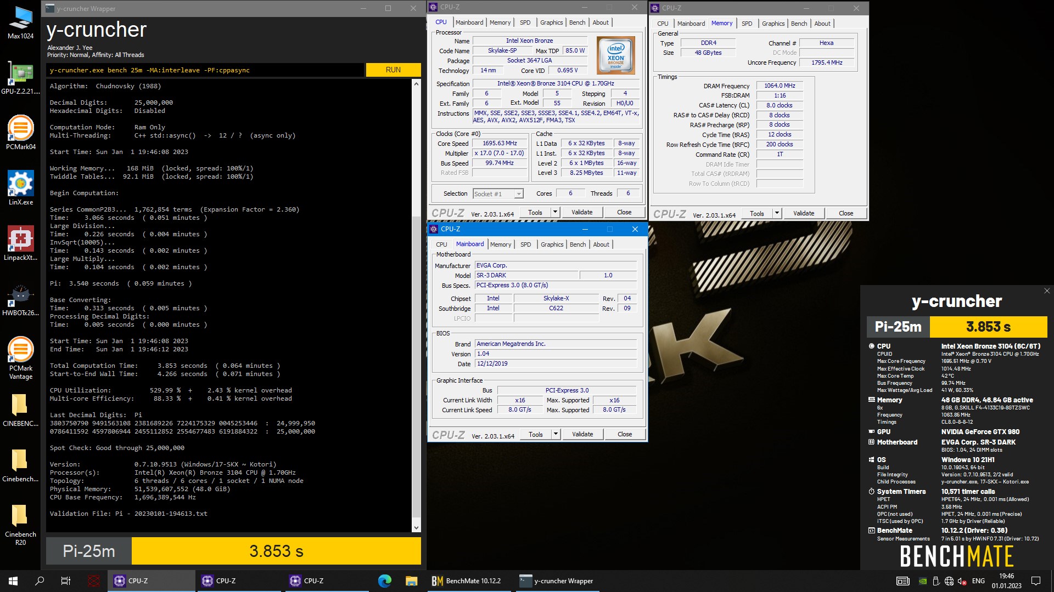Open taskbar Search
Image resolution: width=1054 pixels, height=592 pixels.
pos(40,581)
